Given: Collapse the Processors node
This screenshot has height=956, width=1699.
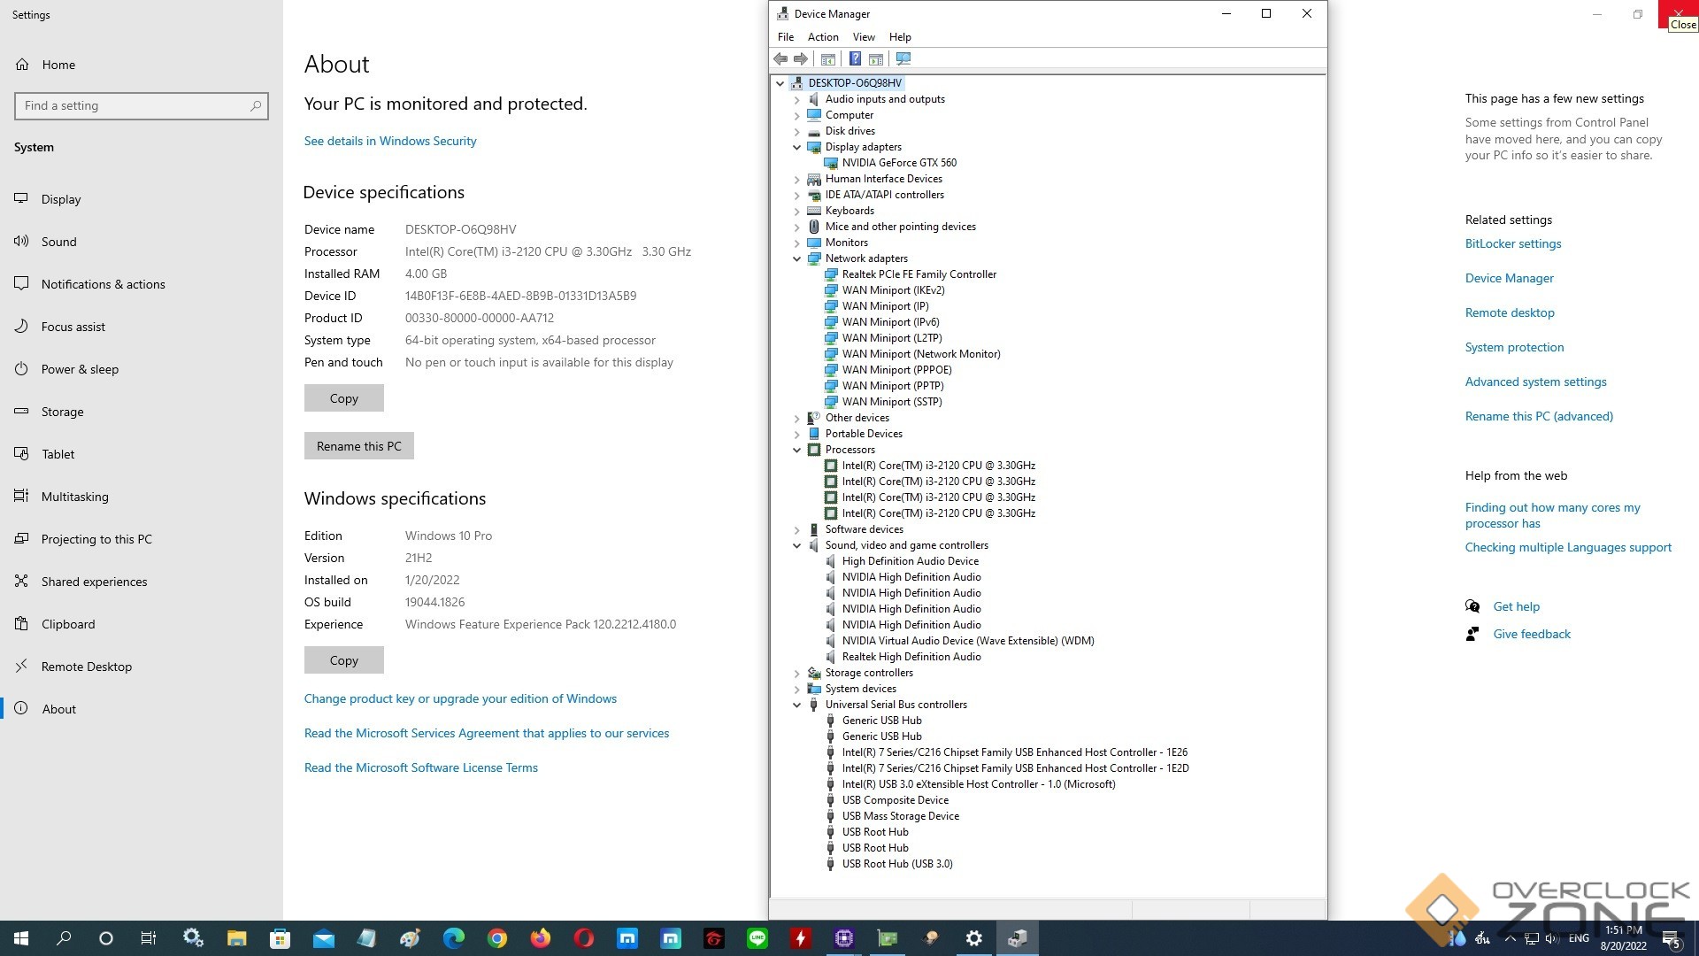Looking at the screenshot, I should [796, 450].
